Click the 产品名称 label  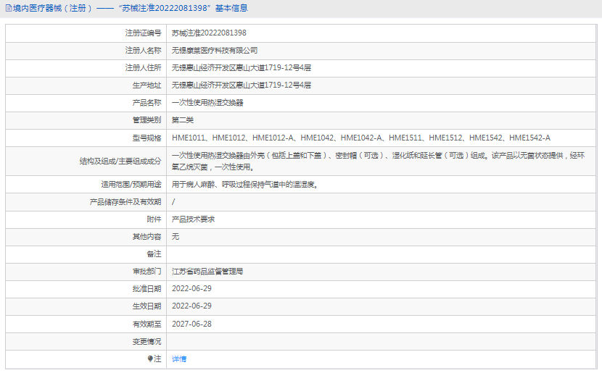point(147,103)
